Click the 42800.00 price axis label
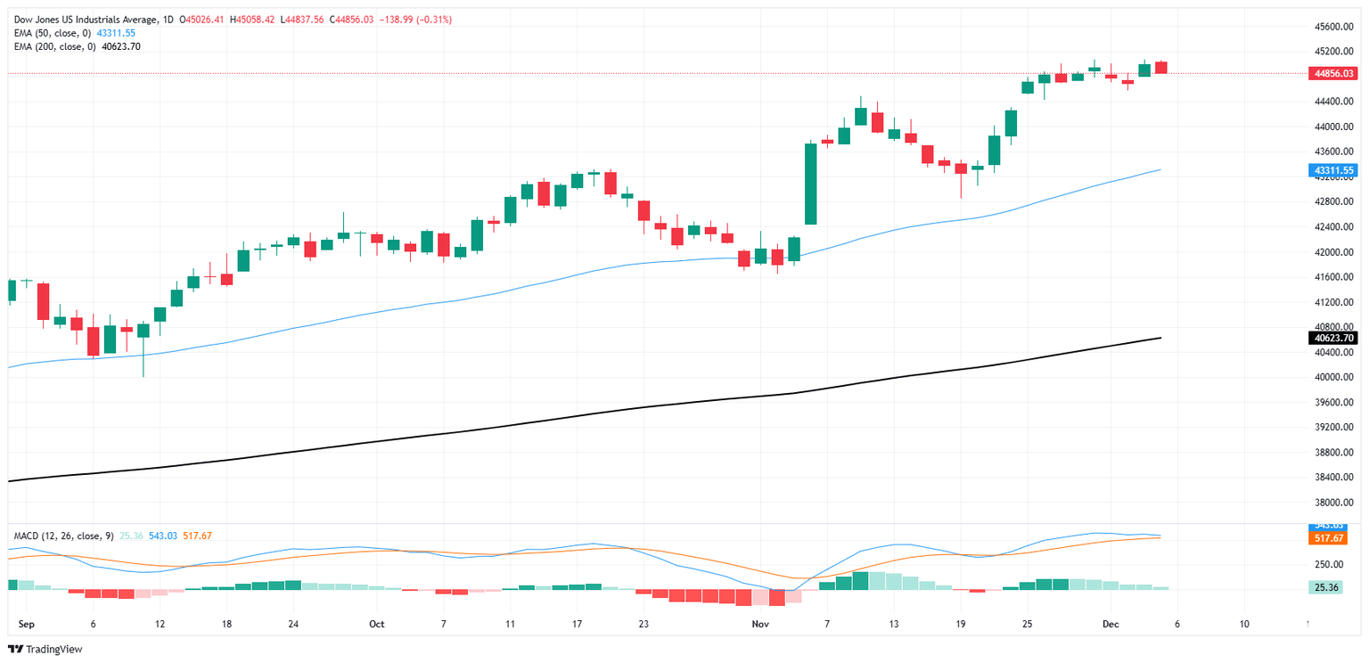The height and width of the screenshot is (663, 1369). 1332,201
